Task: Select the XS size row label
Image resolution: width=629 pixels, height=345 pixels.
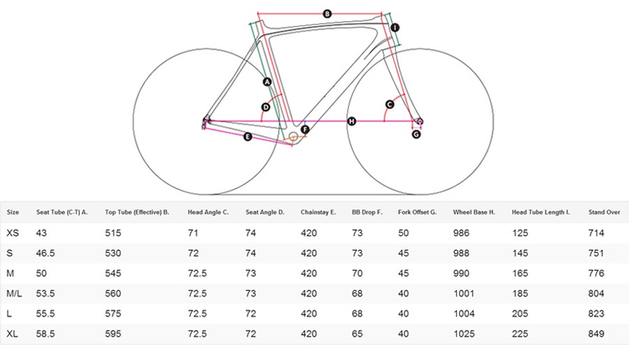Action: coord(13,233)
